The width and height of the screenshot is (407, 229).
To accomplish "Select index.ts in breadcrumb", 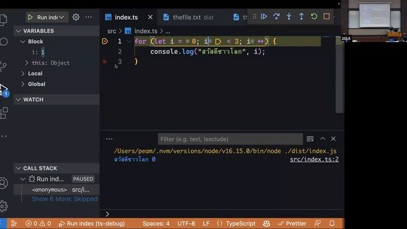I will 146,31.
